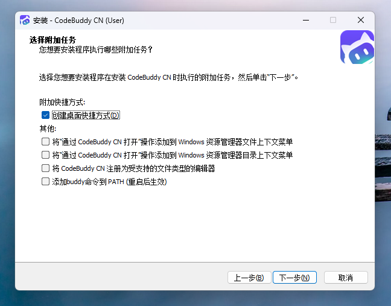
Task: Click the 选择附加任务 heading
Action: pos(52,40)
